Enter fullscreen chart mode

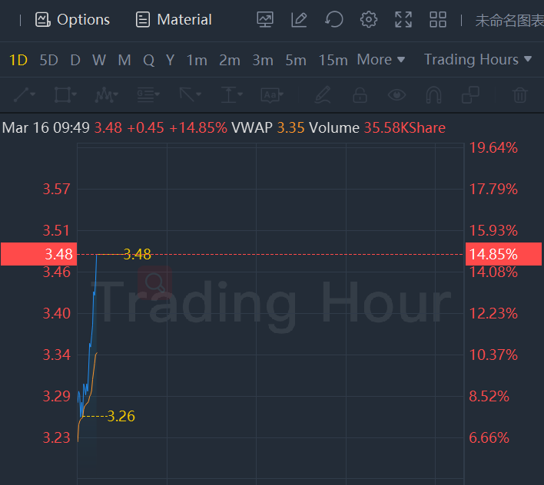click(403, 20)
